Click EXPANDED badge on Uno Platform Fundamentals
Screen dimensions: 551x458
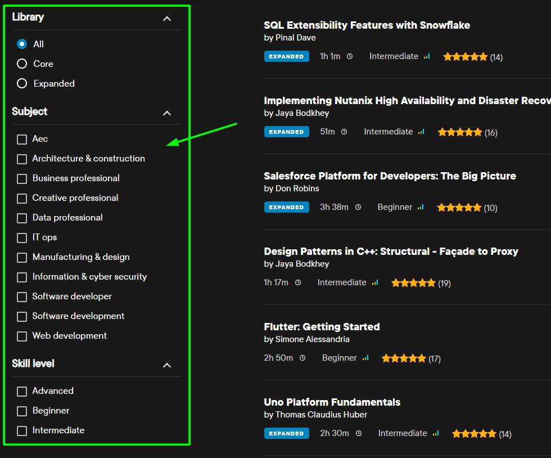tap(286, 433)
